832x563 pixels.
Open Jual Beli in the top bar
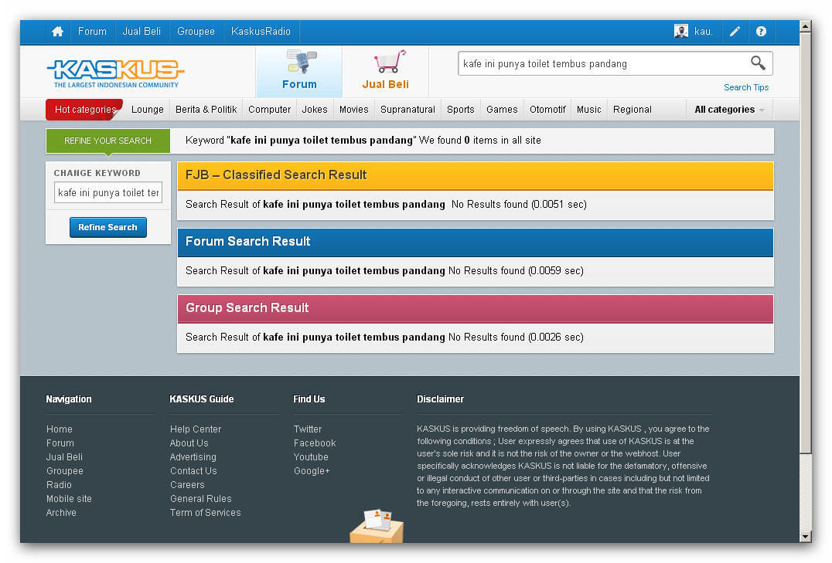click(142, 31)
